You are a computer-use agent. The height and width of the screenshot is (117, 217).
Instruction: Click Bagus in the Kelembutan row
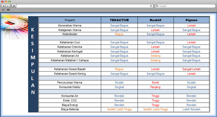coord(119,34)
